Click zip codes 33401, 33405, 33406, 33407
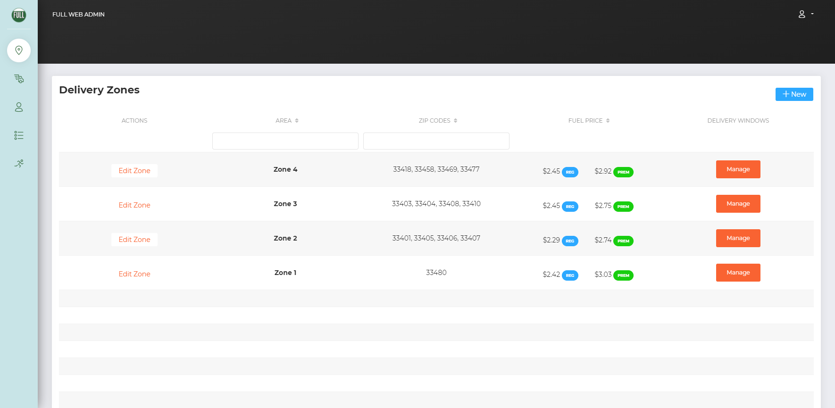835x408 pixels. (x=436, y=238)
